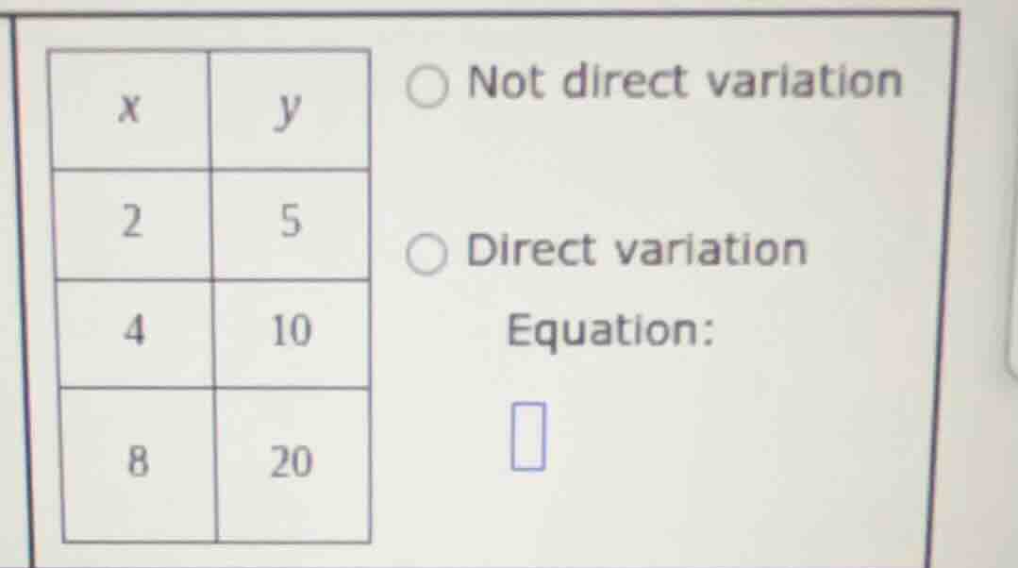The image size is (1018, 568).
Task: Click the "Not direct variation" label text
Action: point(684,82)
